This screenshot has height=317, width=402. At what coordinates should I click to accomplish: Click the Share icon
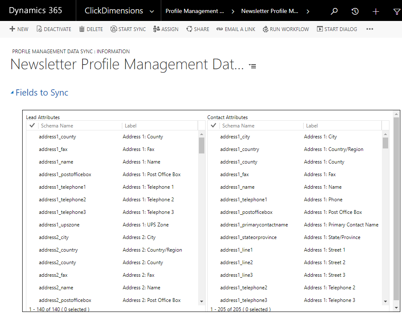point(189,29)
